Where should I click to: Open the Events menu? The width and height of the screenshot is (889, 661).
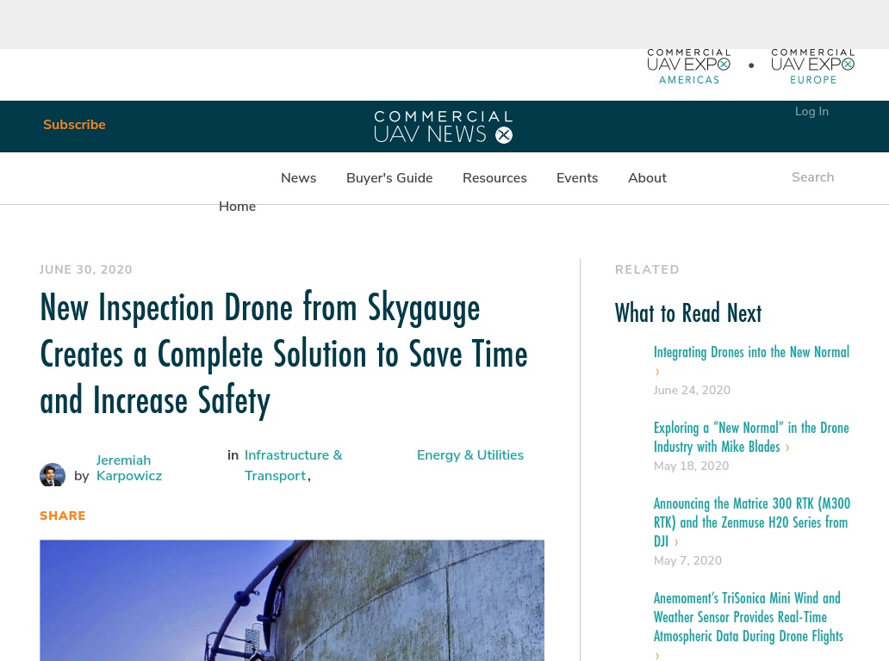point(577,178)
